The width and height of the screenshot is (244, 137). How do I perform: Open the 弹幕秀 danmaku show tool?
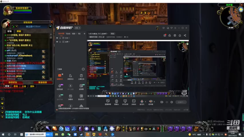coord(70,97)
